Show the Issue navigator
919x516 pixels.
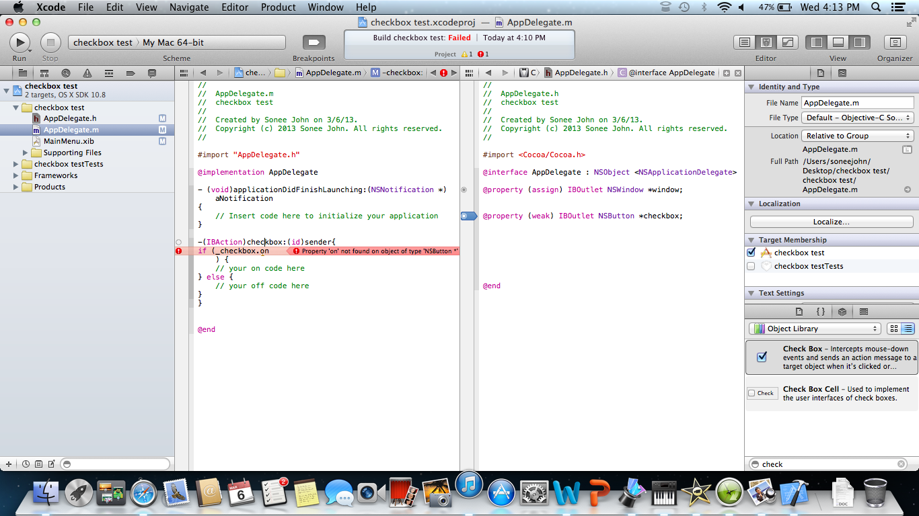pyautogui.click(x=87, y=73)
